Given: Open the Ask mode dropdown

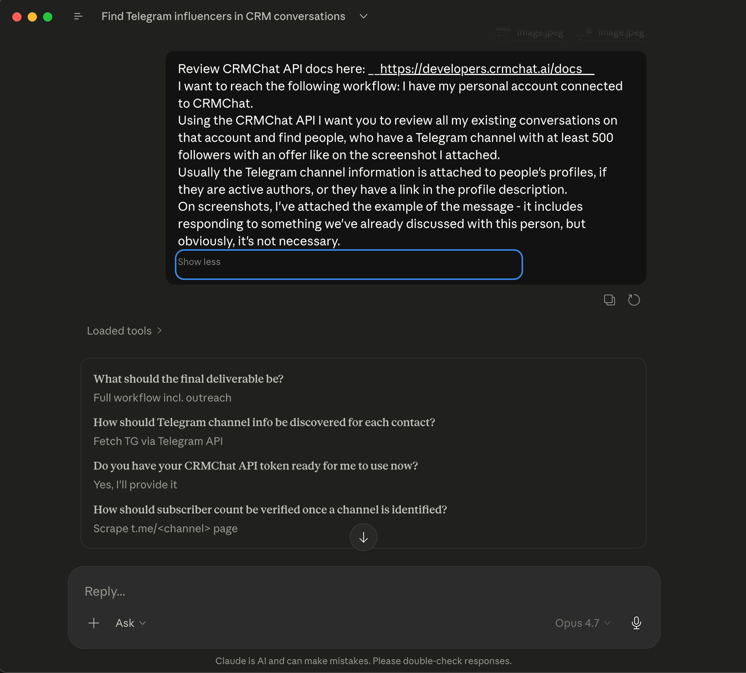Looking at the screenshot, I should click(x=130, y=623).
